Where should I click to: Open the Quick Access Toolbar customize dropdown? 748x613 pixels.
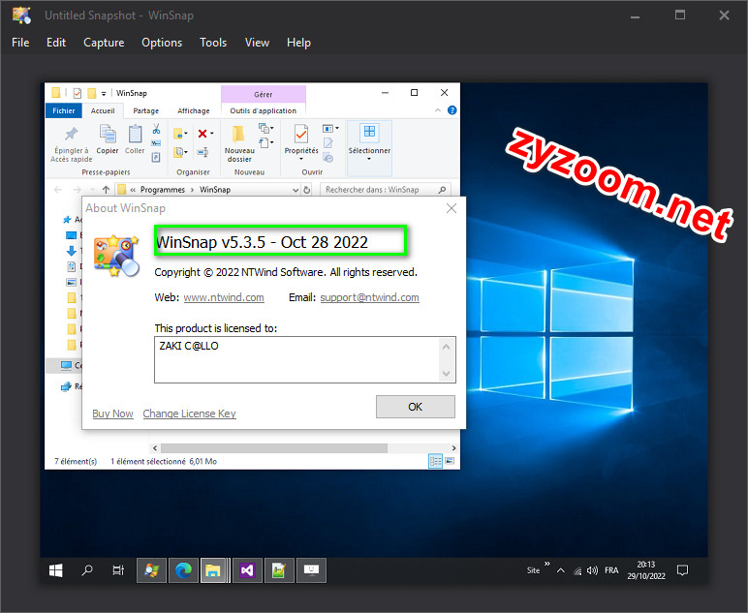(104, 93)
